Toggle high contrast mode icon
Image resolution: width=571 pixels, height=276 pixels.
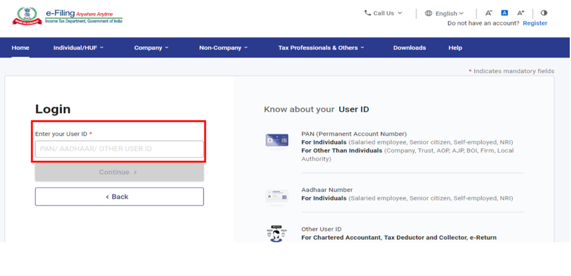(x=543, y=13)
